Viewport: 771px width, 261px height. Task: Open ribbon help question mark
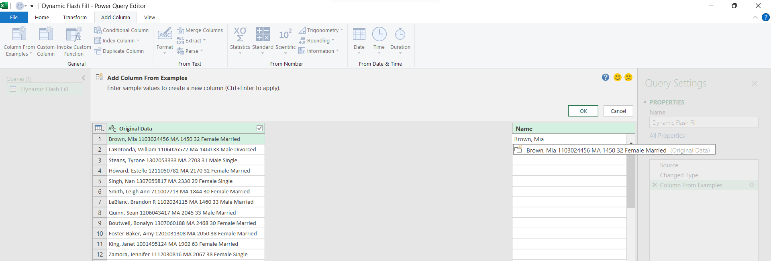coord(766,17)
